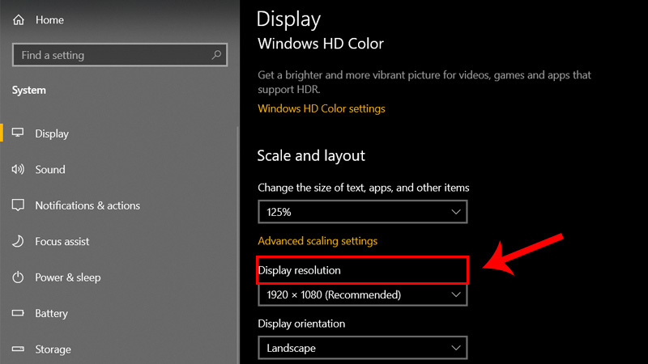Screen dimensions: 648x364
Task: Click the Power & sleep icon
Action: [x=18, y=277]
